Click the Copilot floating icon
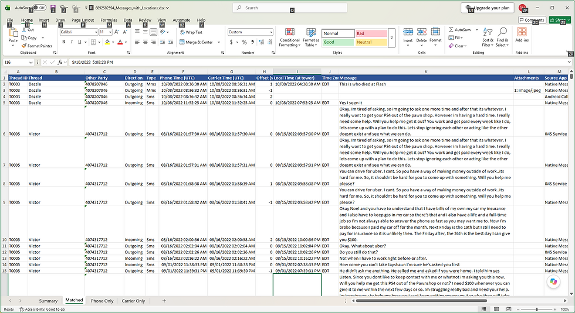Screen dimensions: 575x313 tap(553, 281)
